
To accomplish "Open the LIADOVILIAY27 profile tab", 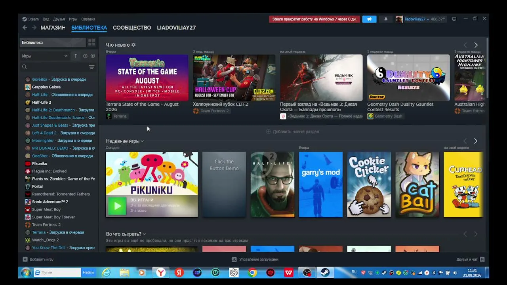I will pos(176,28).
